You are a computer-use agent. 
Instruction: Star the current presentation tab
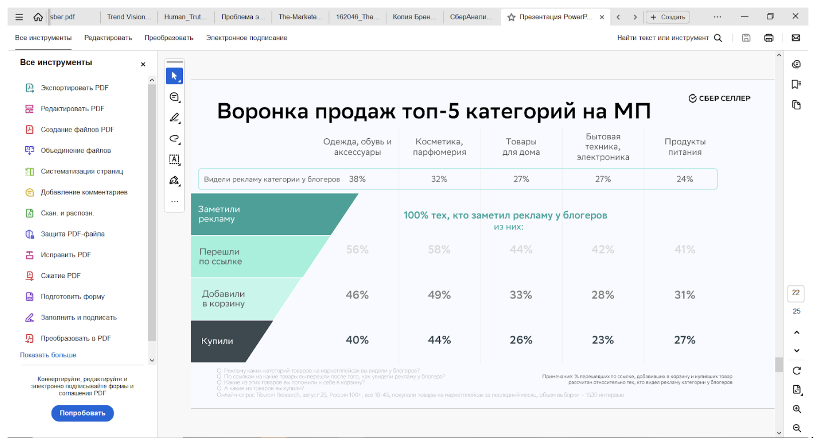(x=511, y=17)
